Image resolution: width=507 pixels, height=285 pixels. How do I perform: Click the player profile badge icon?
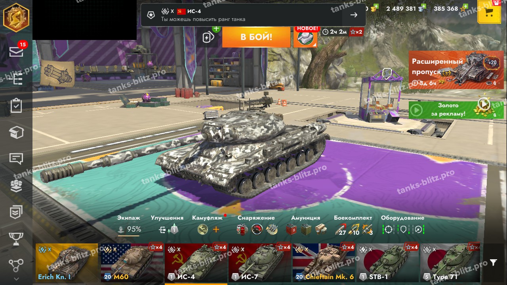(16, 17)
